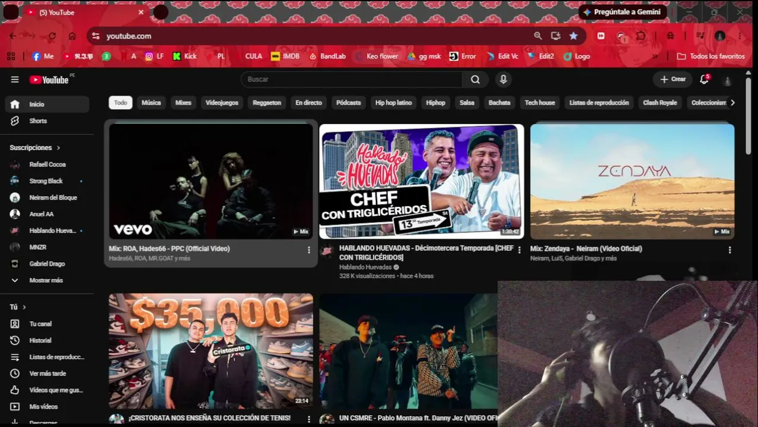Image resolution: width=758 pixels, height=427 pixels.
Task: Open the Kick bookmark
Action: click(184, 56)
